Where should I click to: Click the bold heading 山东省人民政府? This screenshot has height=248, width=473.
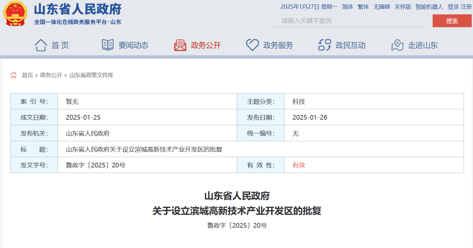[237, 196]
